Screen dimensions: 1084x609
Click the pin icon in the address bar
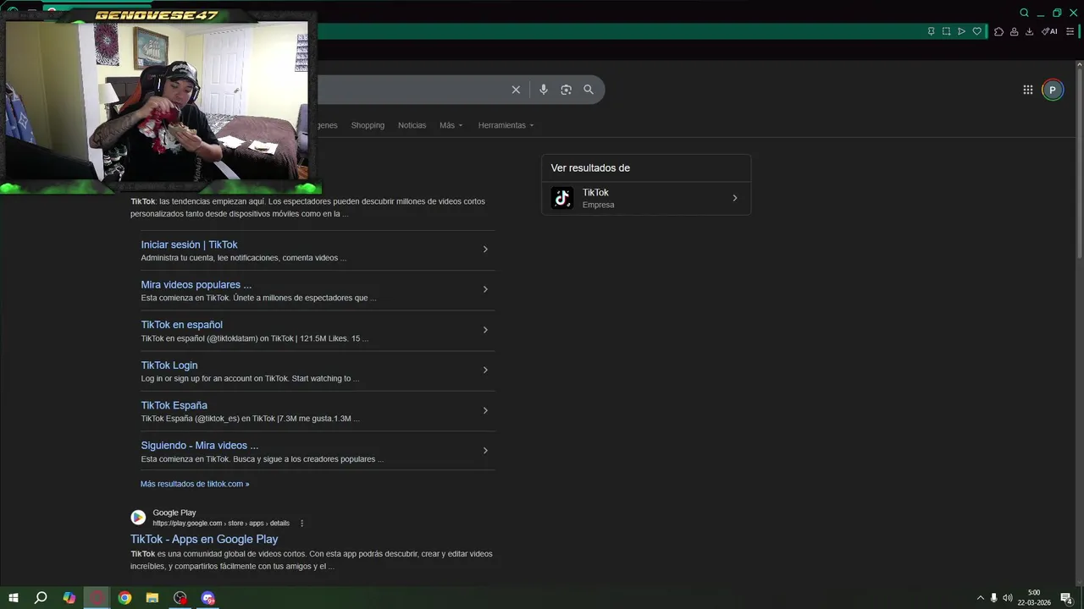click(931, 31)
